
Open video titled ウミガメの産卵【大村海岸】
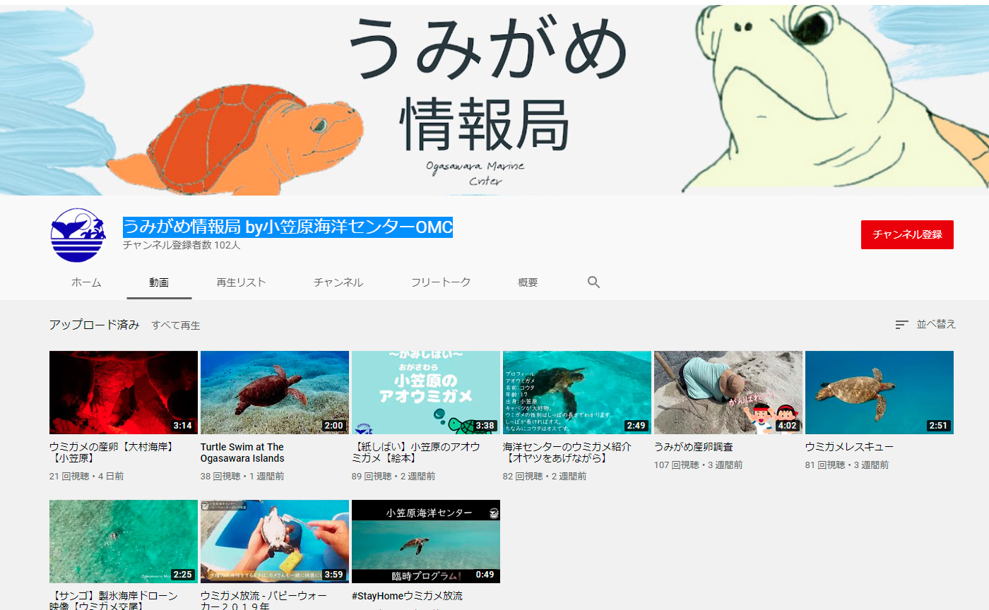[112, 453]
